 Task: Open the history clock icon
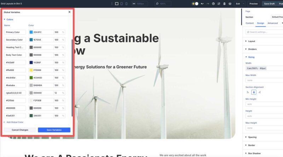[x=213, y=4]
